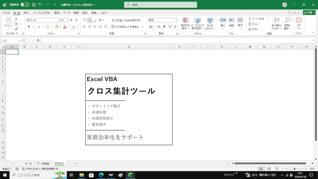Switch to the 数式 ribbon tab
Image resolution: width=318 pixels, height=179 pixels.
[57, 13]
